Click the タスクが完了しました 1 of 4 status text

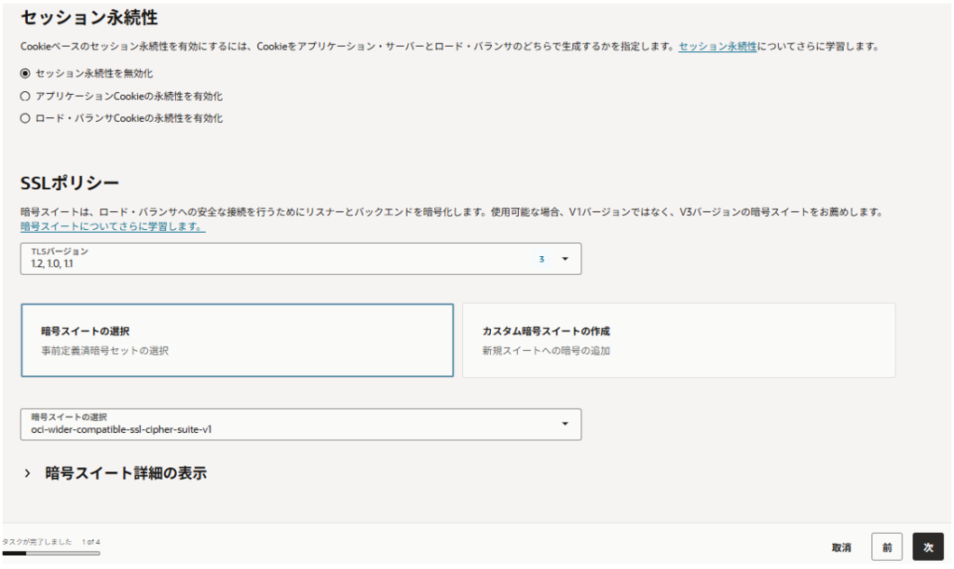tap(50, 541)
